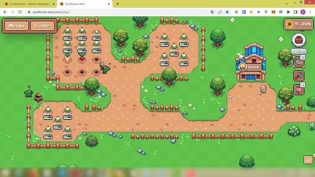Screen dimensions: 315x177
Task: Focus the sunflower-land.com/play/ address bar
Action: (119, 12)
